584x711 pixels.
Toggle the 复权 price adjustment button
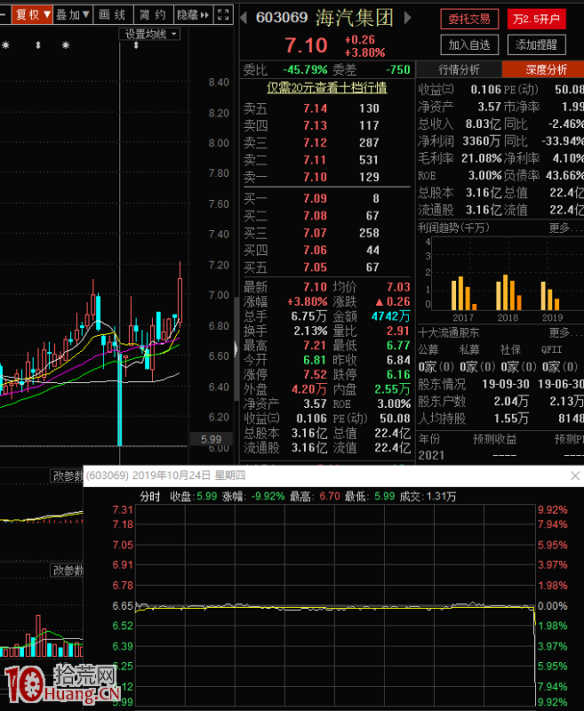pyautogui.click(x=33, y=14)
